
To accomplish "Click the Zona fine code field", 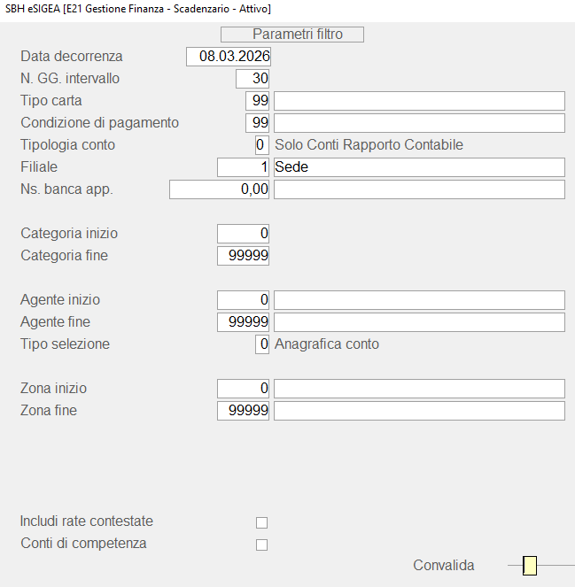I will pyautogui.click(x=244, y=411).
